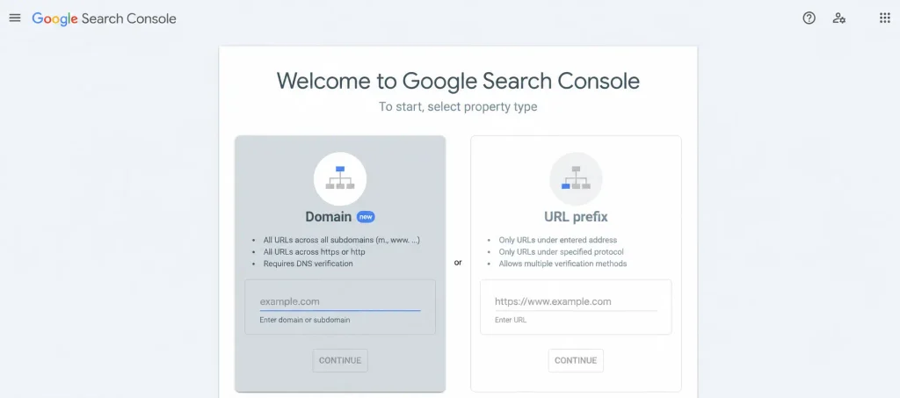
Task: Open the user settings icon
Action: [838, 18]
